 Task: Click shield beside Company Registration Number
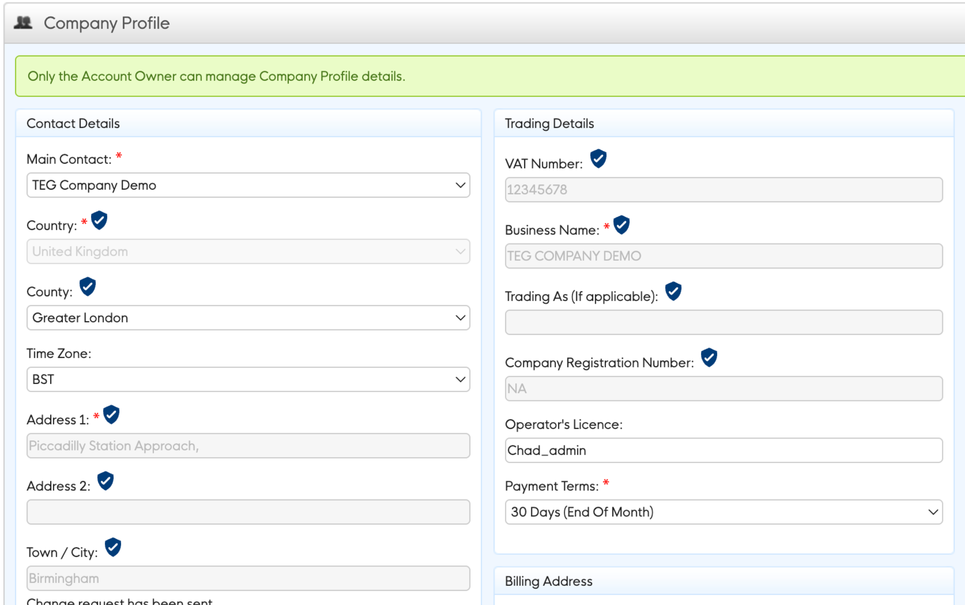[709, 358]
